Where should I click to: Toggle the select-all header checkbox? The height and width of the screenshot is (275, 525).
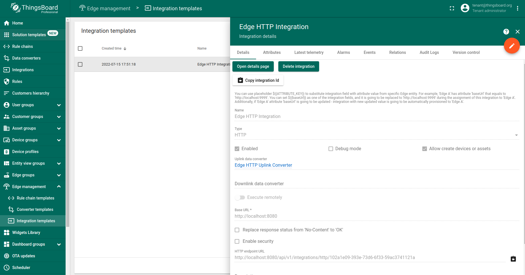[x=80, y=48]
